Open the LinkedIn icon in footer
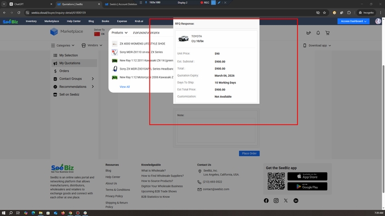 coord(296,201)
